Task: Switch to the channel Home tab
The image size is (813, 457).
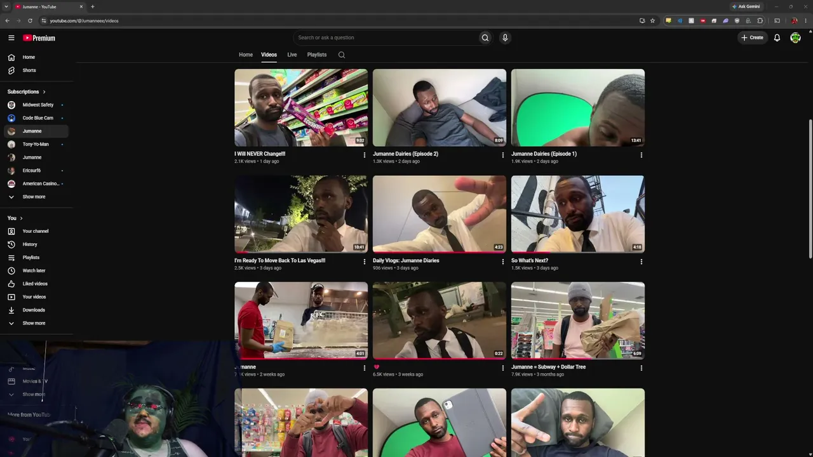Action: [246, 55]
